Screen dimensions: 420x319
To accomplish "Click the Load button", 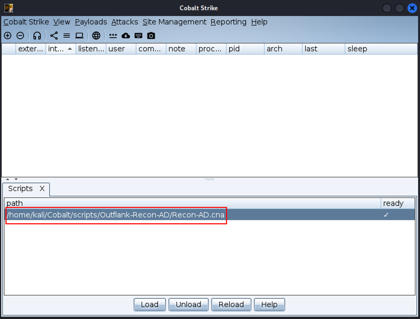I will [150, 305].
